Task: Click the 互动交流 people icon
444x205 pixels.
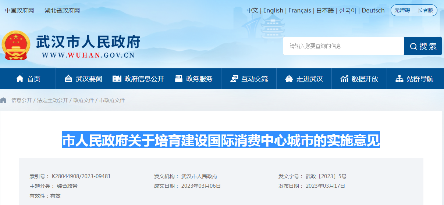Action: click(x=234, y=79)
